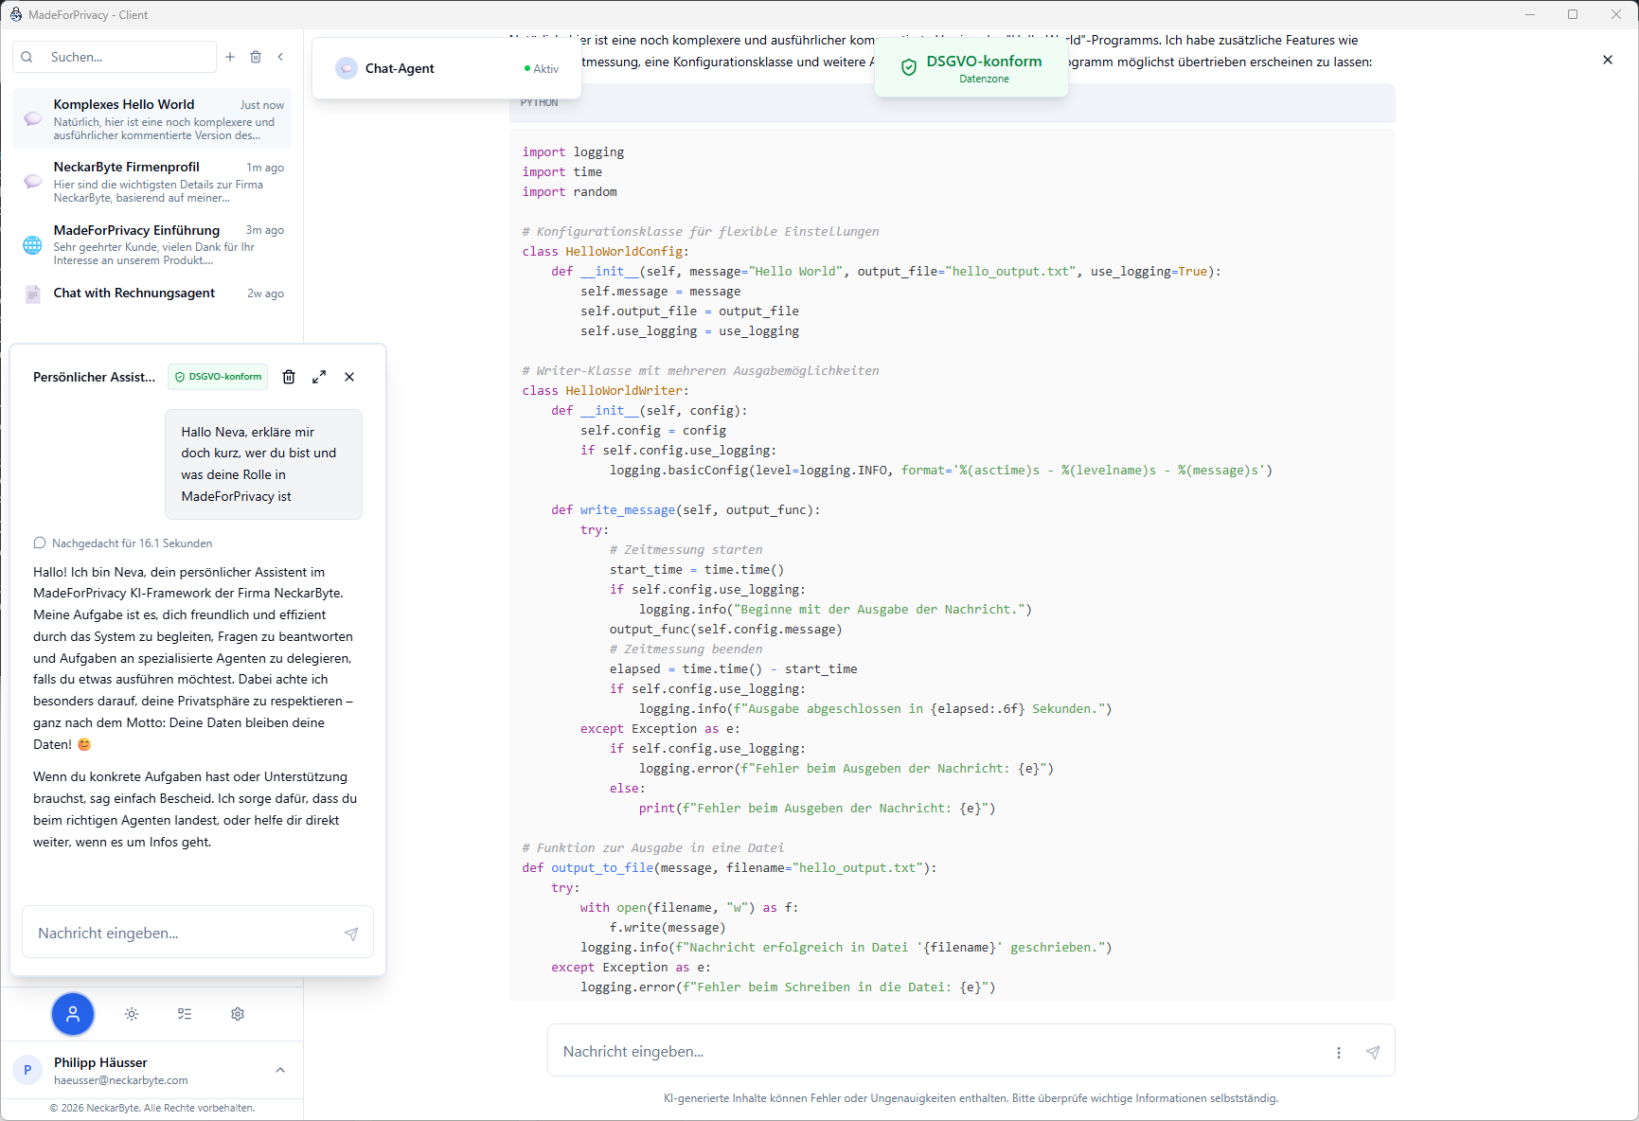Click the class HelloWorldWriter code line
1639x1121 pixels.
click(606, 390)
